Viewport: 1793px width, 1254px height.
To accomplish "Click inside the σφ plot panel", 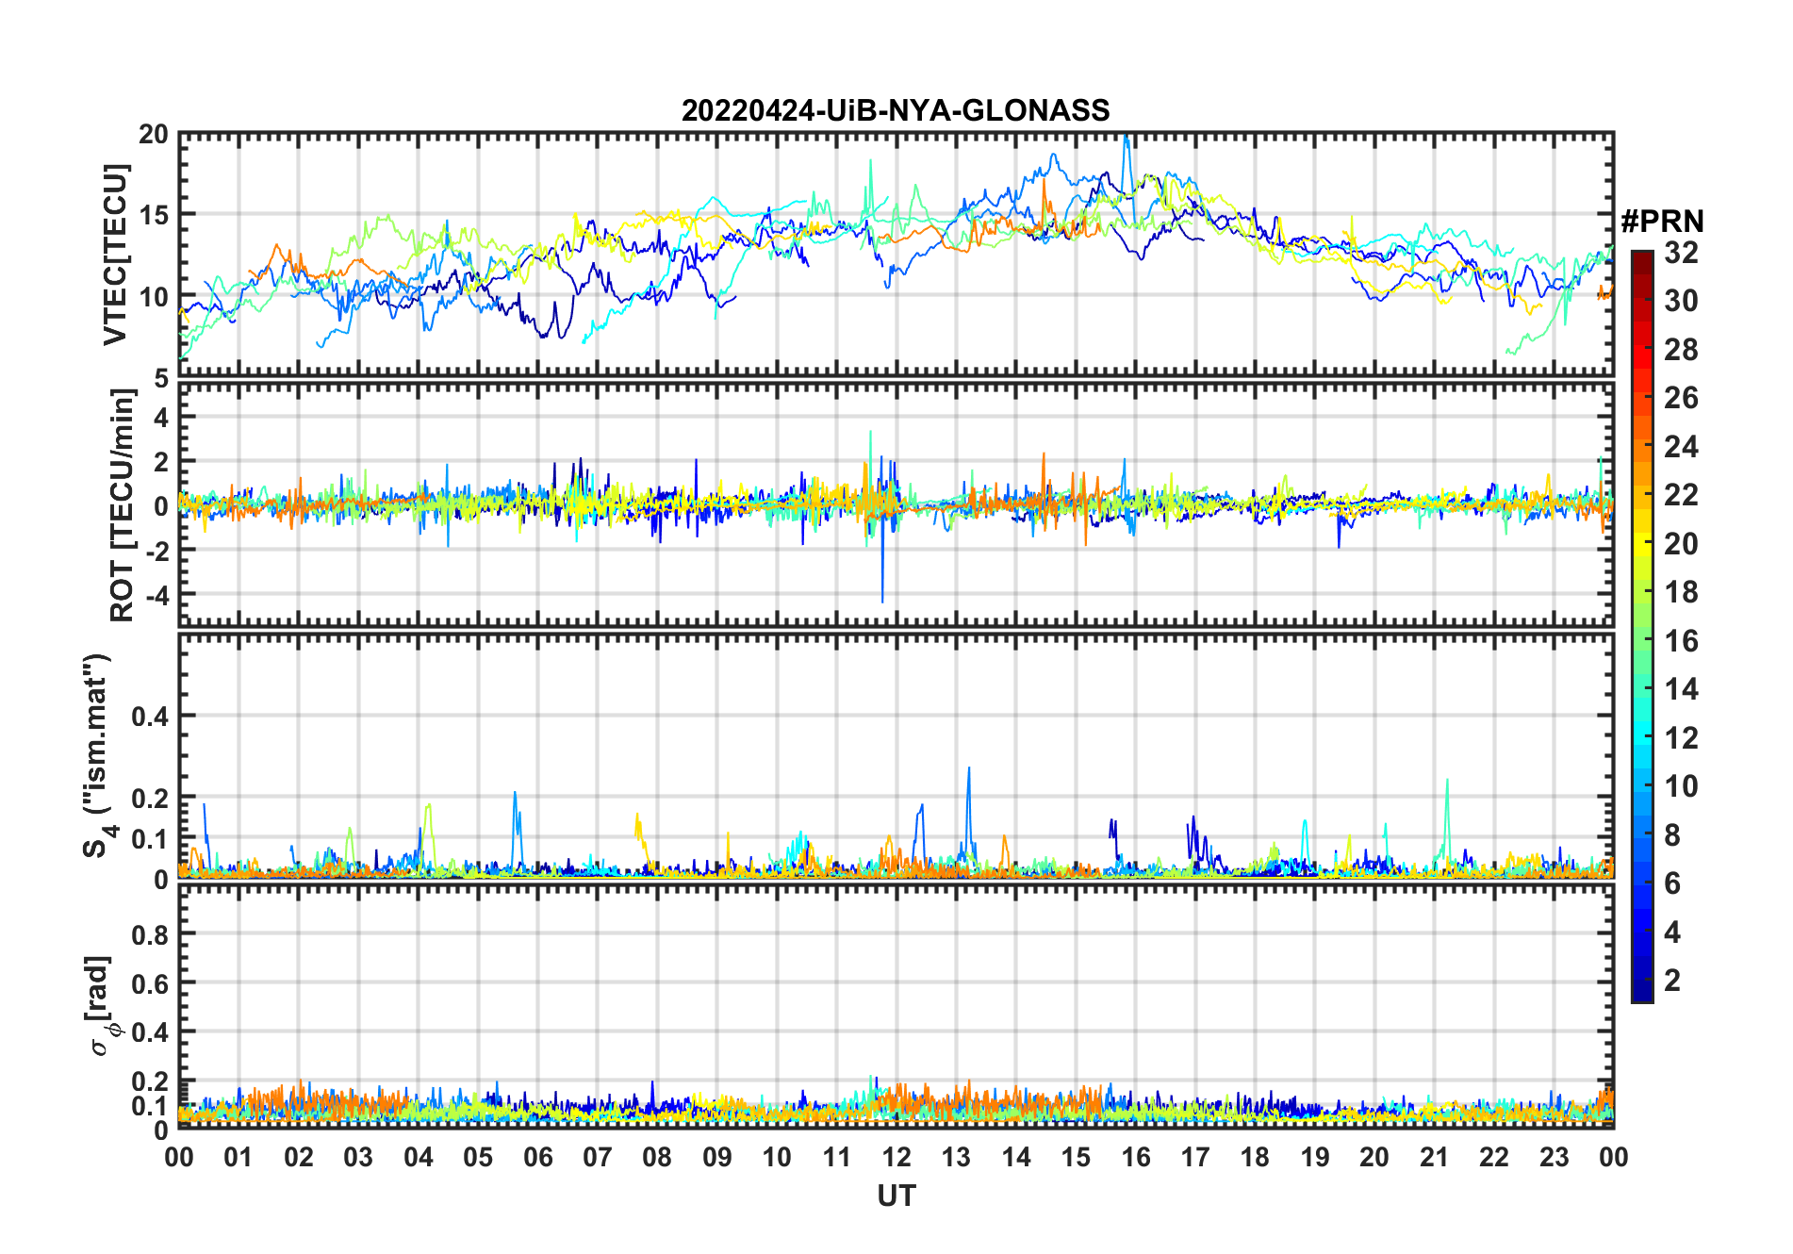I will point(896,1006).
